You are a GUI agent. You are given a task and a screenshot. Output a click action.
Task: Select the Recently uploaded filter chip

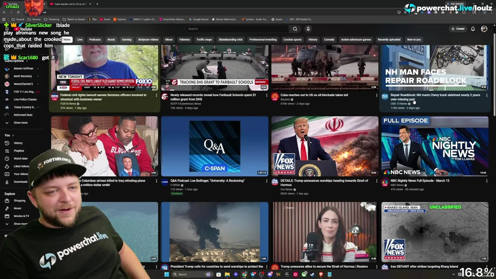(389, 40)
